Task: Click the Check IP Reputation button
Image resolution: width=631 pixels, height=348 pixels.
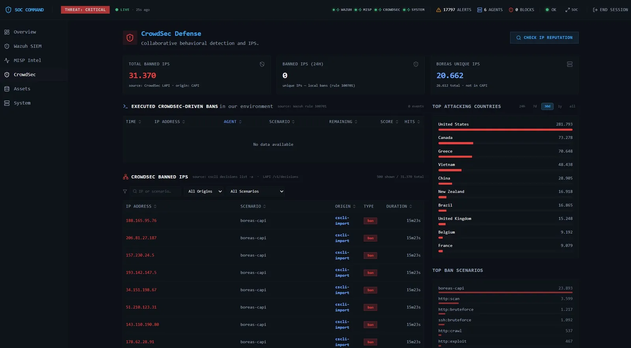Action: click(x=544, y=38)
